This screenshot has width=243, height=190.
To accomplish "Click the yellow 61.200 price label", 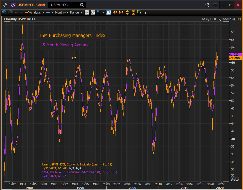I will click(235, 58).
